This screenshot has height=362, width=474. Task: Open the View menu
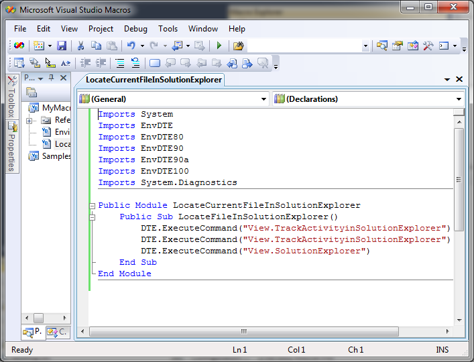(x=69, y=29)
